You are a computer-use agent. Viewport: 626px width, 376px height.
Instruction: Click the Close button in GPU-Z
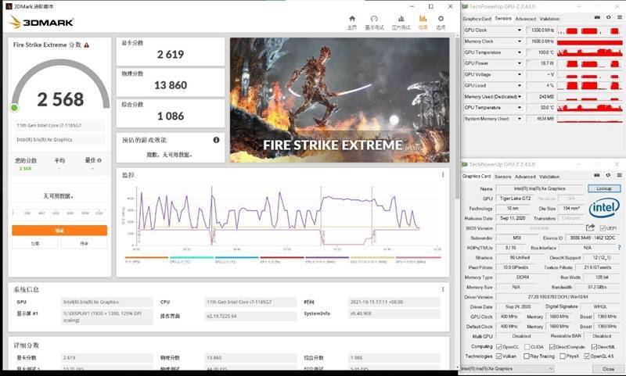pyautogui.click(x=608, y=369)
